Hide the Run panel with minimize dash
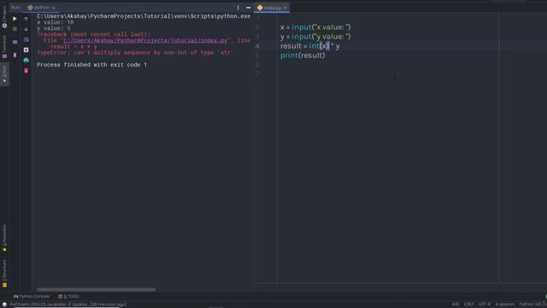 [249, 8]
